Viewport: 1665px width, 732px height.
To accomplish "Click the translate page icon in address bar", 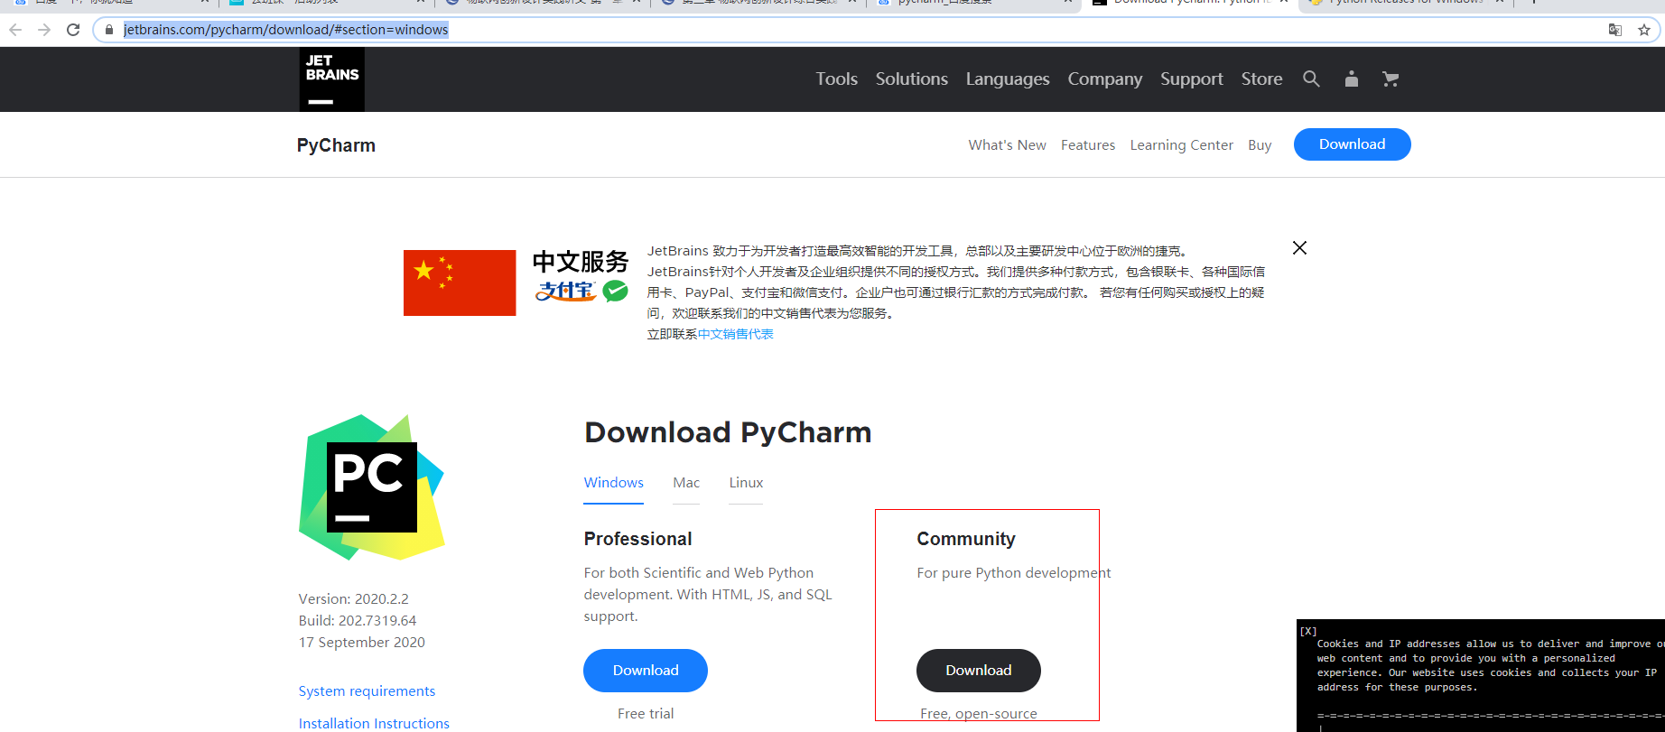I will click(1615, 30).
